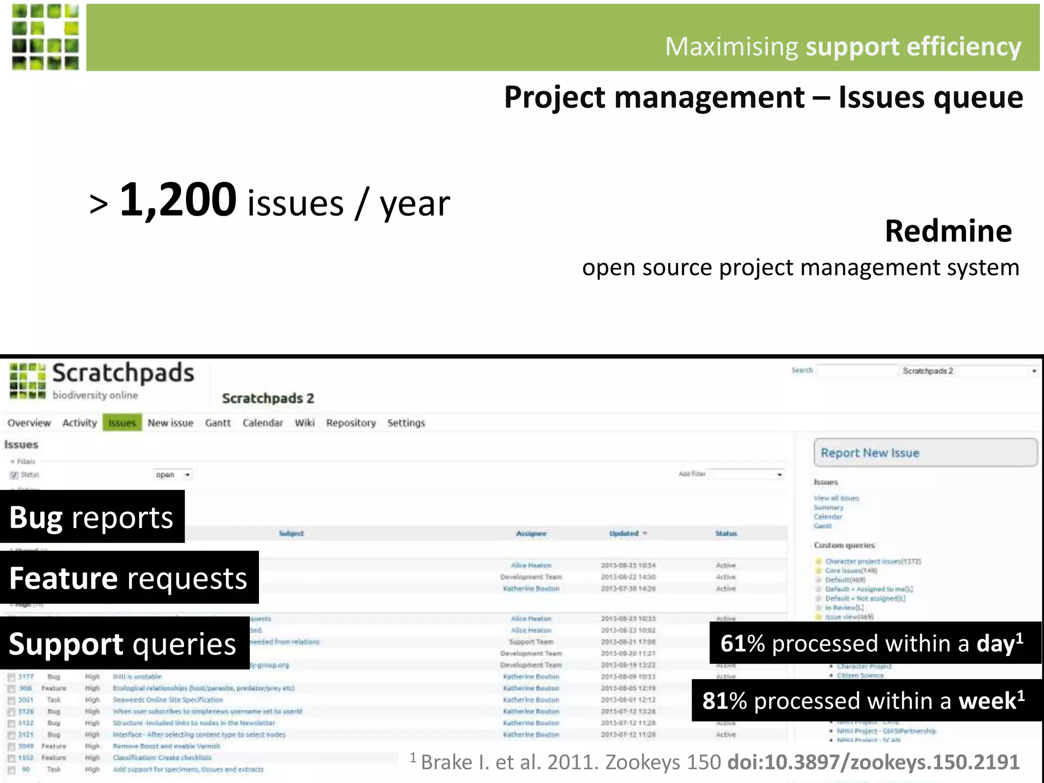Open the Core issues custom query
The width and height of the screenshot is (1044, 783).
click(851, 570)
